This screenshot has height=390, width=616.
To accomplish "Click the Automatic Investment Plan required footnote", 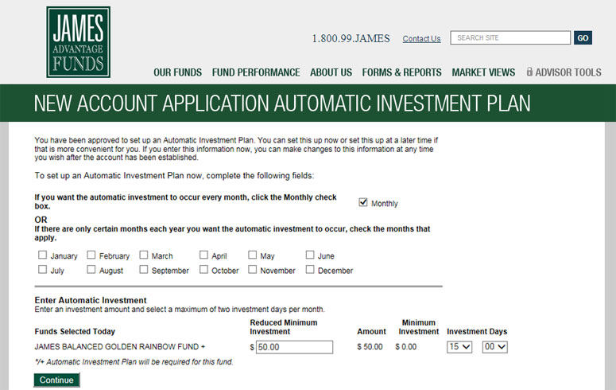I will (x=134, y=361).
